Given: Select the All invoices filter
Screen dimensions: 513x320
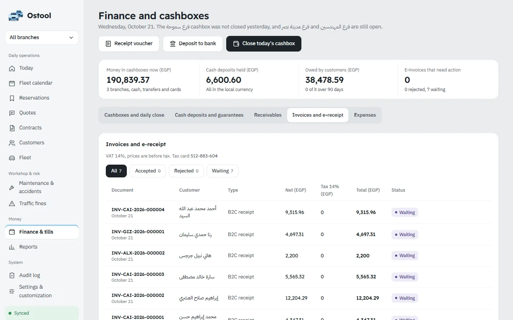Looking at the screenshot, I should (x=116, y=171).
